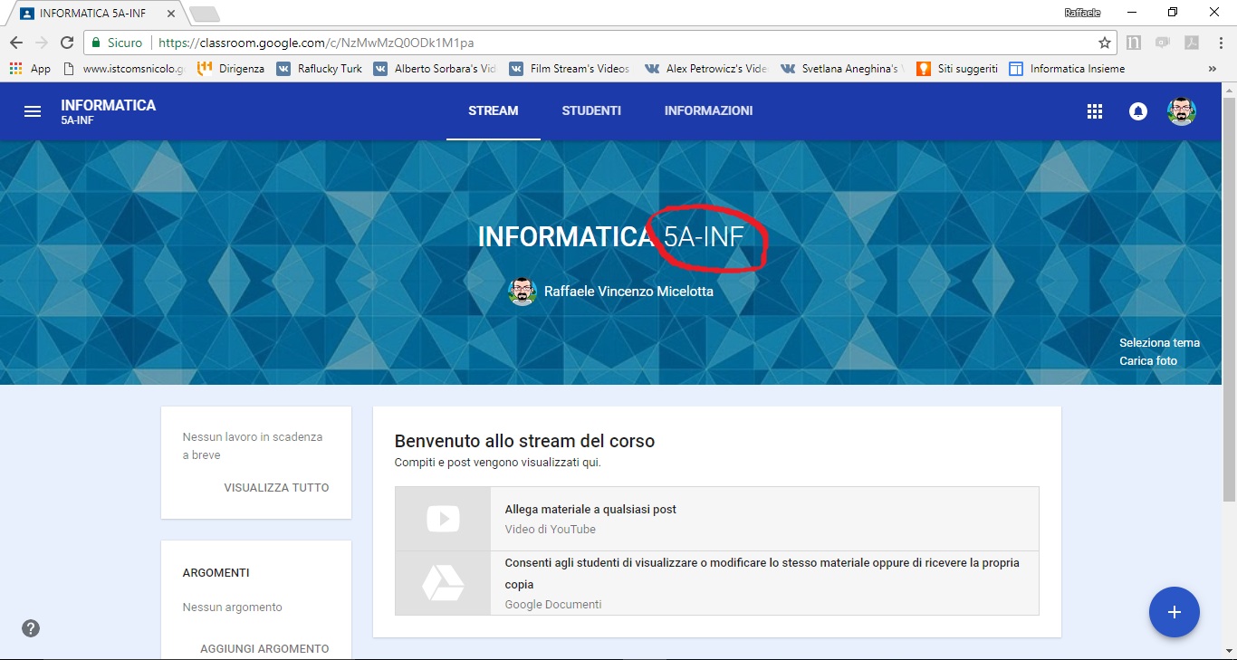Click the blue plus create button
This screenshot has height=660, width=1237.
[1174, 612]
